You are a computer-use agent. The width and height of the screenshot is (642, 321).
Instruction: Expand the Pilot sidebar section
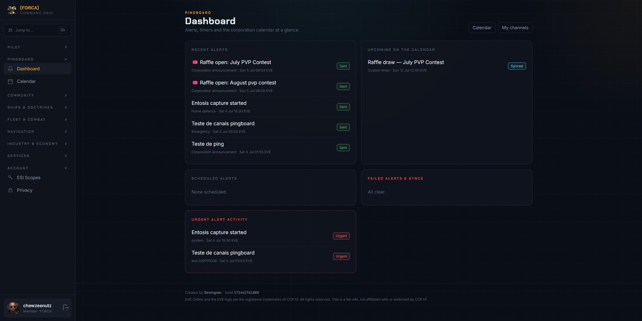37,47
